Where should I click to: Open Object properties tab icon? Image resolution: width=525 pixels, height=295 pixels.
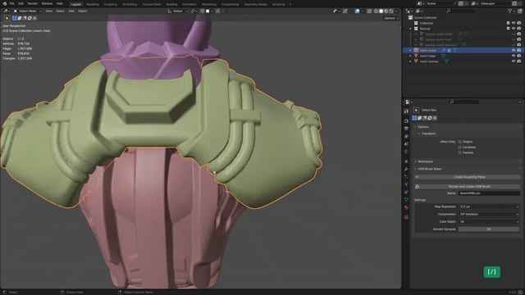(x=406, y=161)
